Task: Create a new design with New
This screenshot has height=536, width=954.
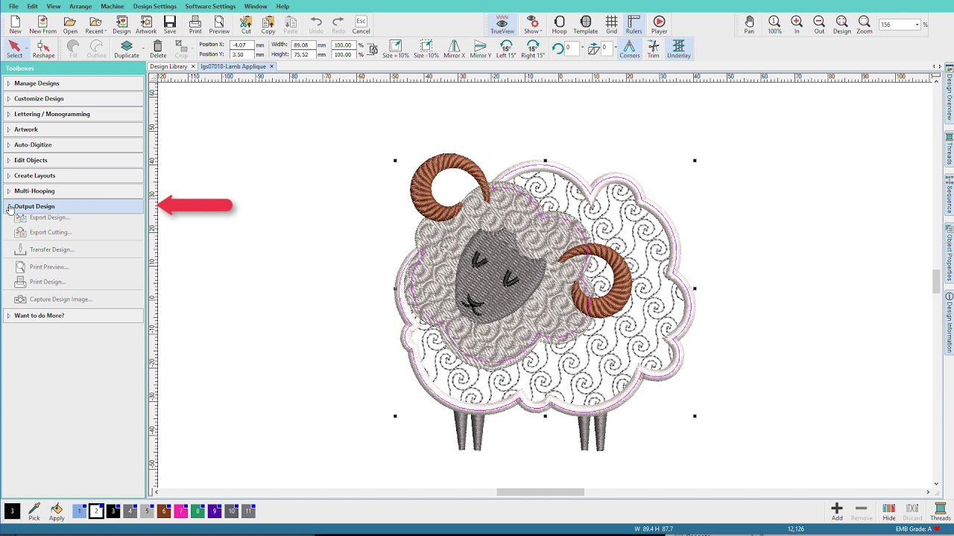Action: click(15, 25)
